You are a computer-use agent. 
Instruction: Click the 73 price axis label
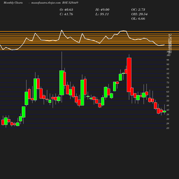point(168,83)
